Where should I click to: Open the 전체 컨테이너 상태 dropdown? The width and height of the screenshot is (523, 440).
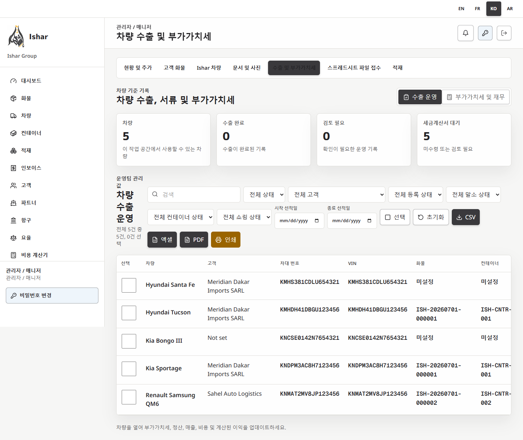coord(181,217)
